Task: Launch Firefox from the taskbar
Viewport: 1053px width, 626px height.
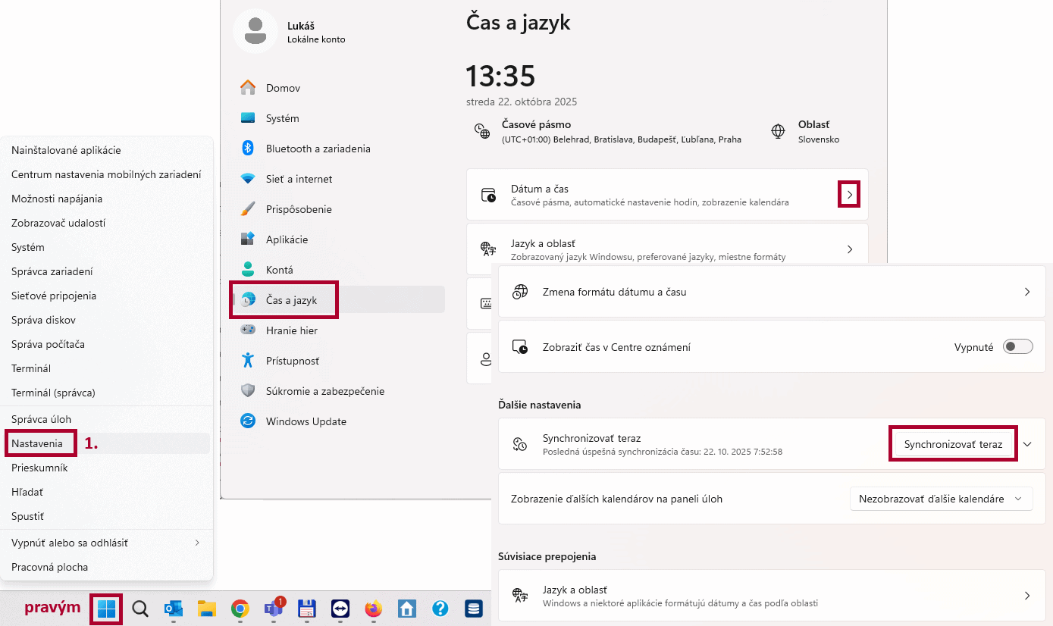Action: pos(374,609)
